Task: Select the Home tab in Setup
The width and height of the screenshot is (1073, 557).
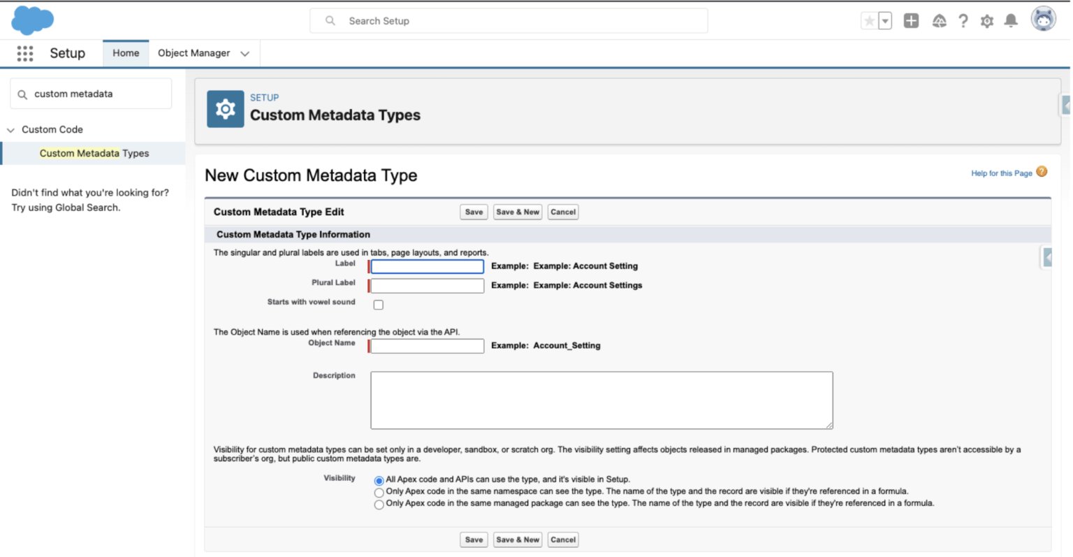Action: pyautogui.click(x=125, y=53)
